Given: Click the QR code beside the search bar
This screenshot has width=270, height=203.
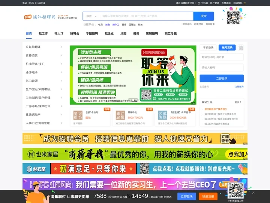Looking at the screenshot, I should (233, 17).
